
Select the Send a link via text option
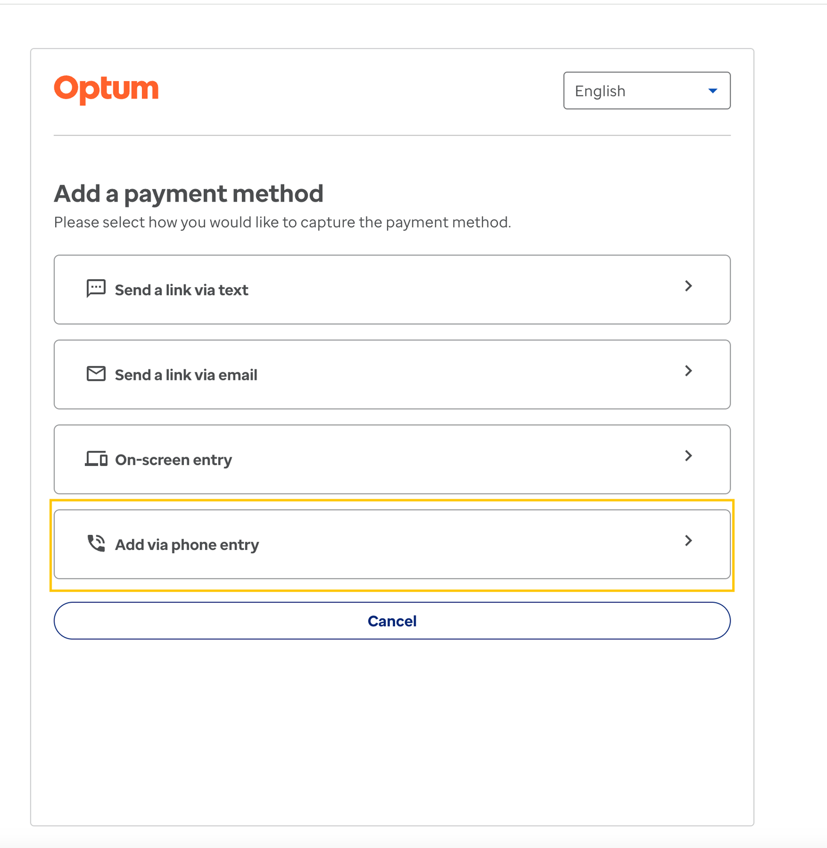tap(392, 289)
